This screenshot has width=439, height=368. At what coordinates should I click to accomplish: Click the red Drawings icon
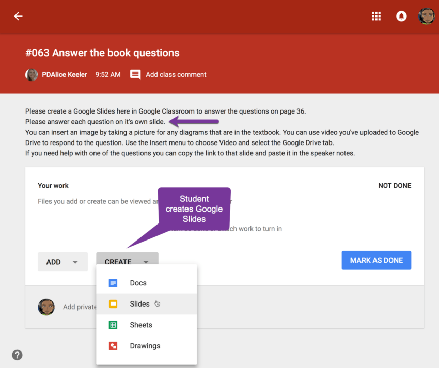113,346
